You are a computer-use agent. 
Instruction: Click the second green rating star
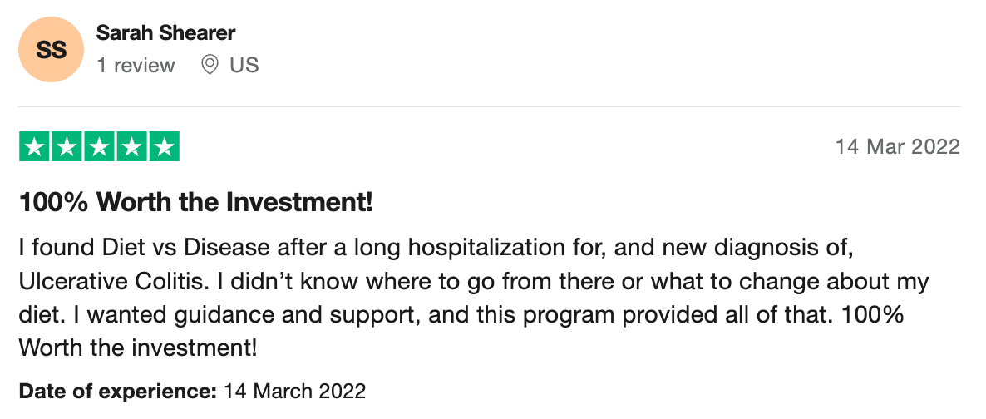point(67,147)
